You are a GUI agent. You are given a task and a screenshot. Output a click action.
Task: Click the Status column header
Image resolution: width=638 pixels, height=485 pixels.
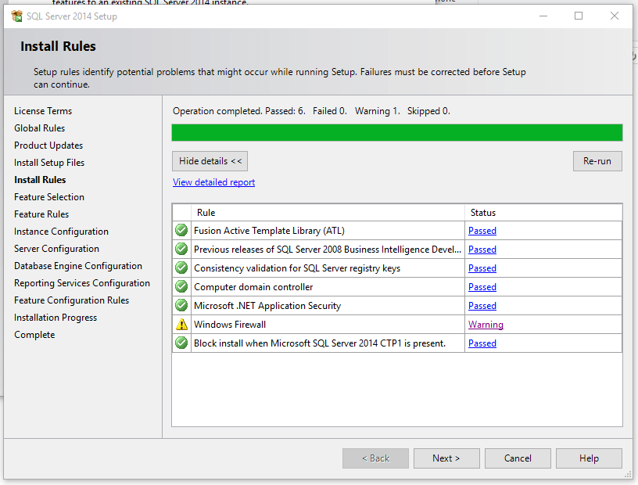coord(543,213)
